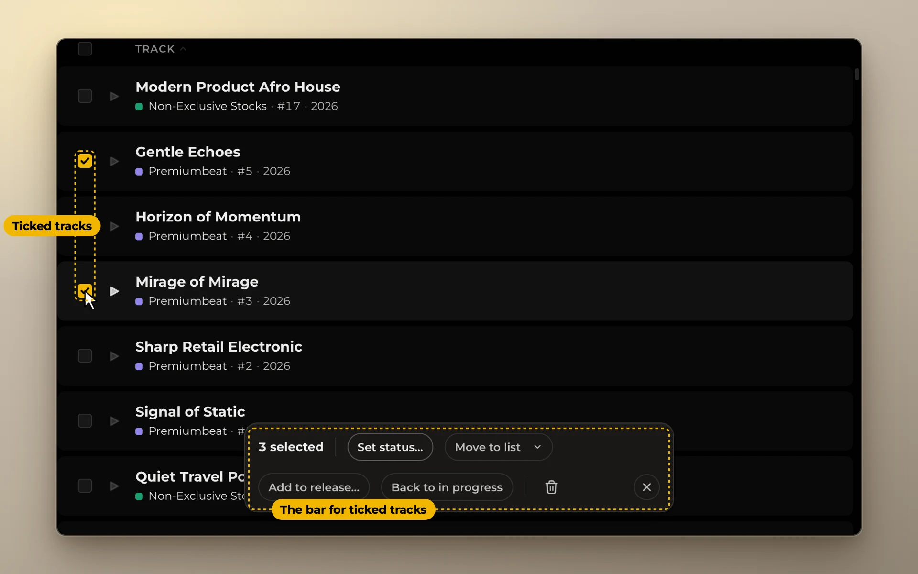The height and width of the screenshot is (574, 918).
Task: Dismiss the selection bar with X
Action: [x=646, y=487]
